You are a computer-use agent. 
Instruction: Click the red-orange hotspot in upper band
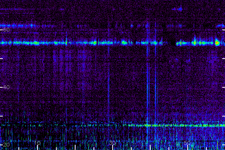click(217, 43)
